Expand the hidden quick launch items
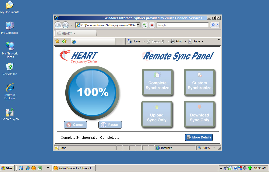The image size is (269, 172). (48, 167)
